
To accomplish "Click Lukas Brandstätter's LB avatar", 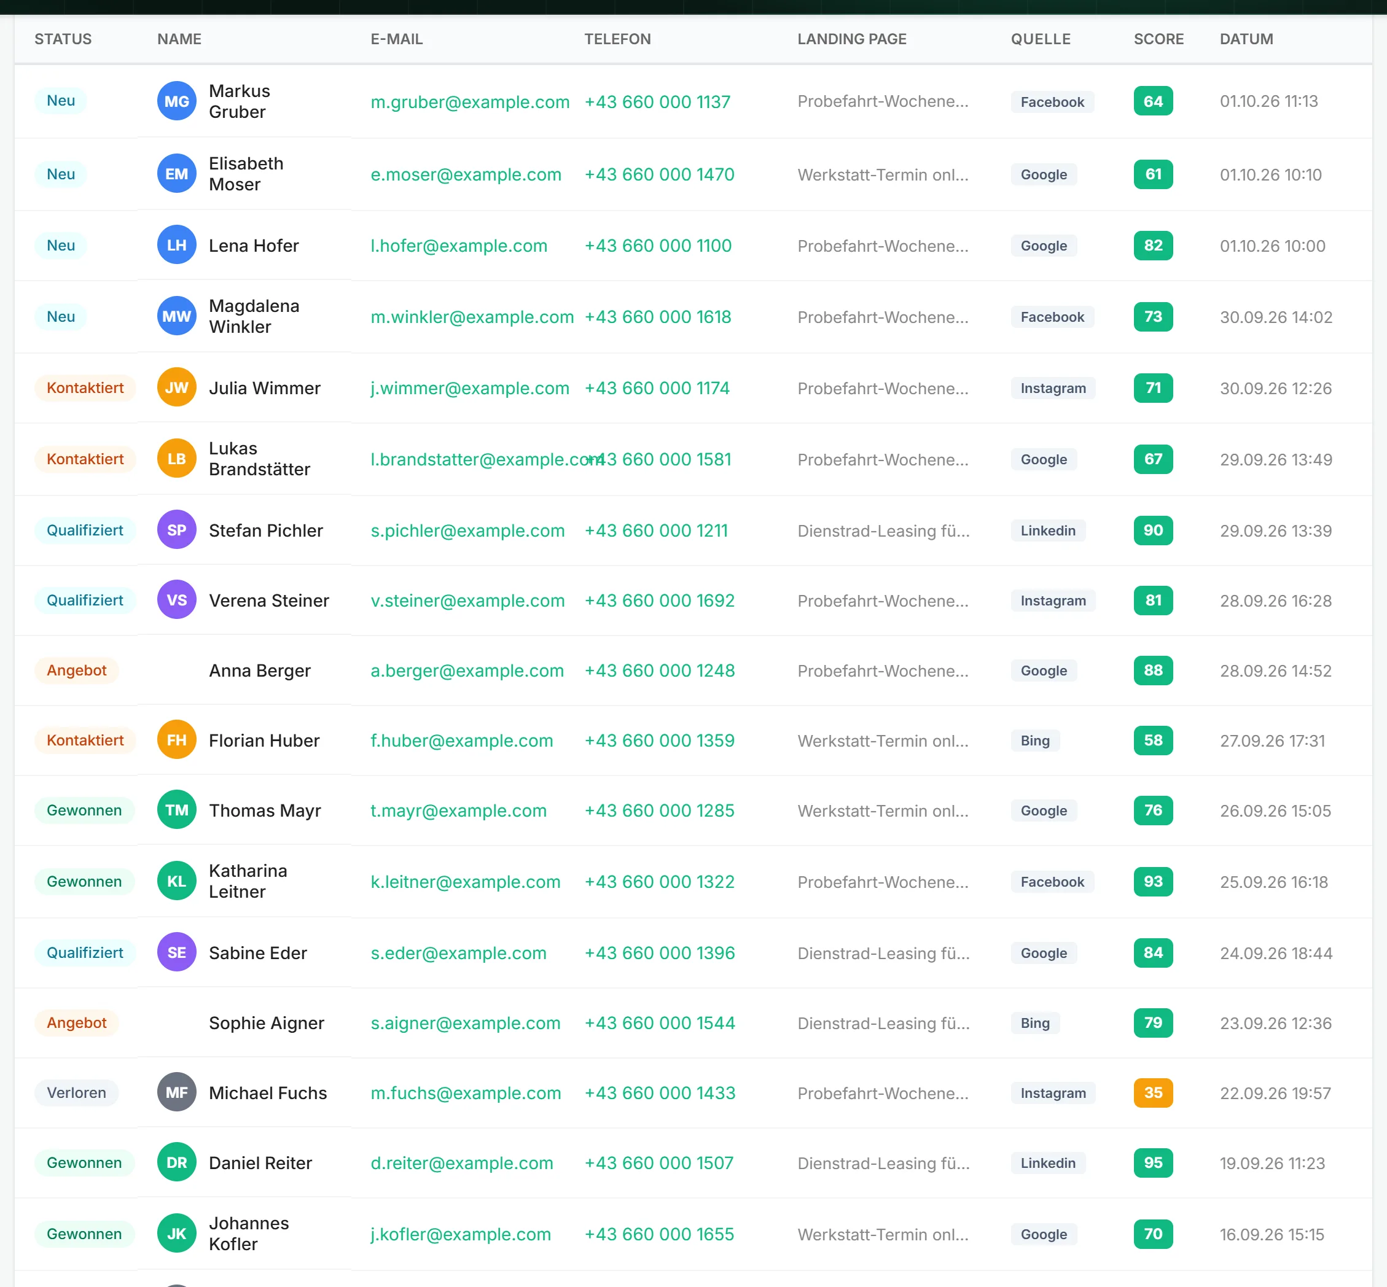I will pos(176,458).
